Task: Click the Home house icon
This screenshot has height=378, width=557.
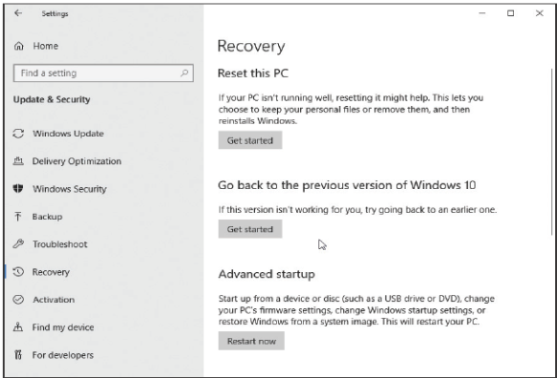Action: (x=19, y=46)
